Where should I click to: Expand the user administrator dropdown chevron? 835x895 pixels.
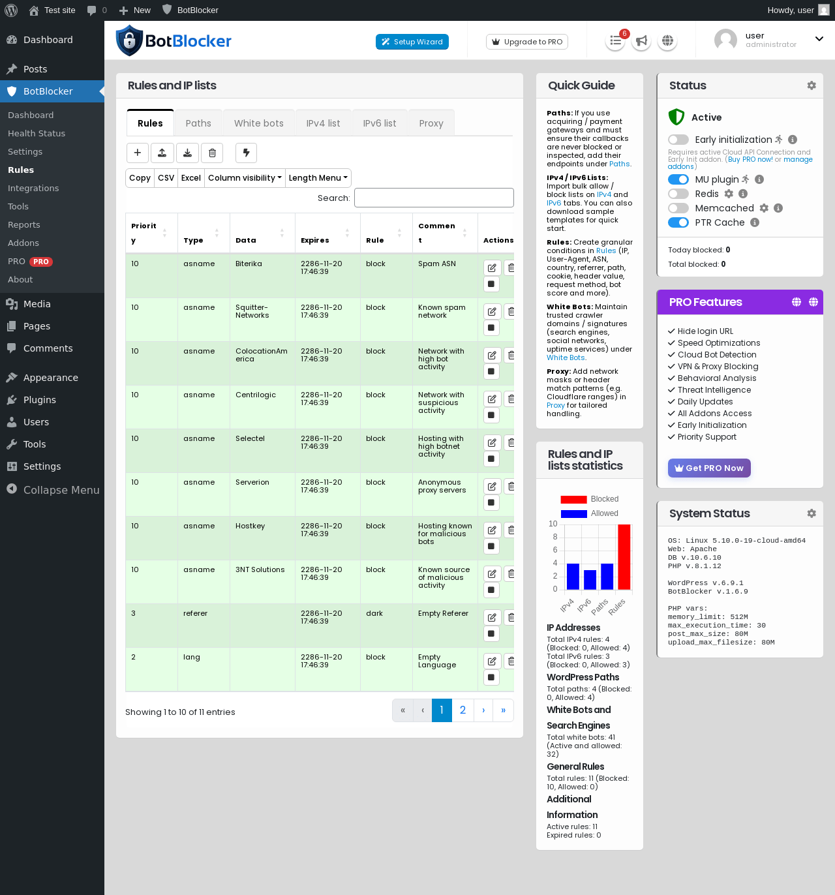tap(819, 39)
